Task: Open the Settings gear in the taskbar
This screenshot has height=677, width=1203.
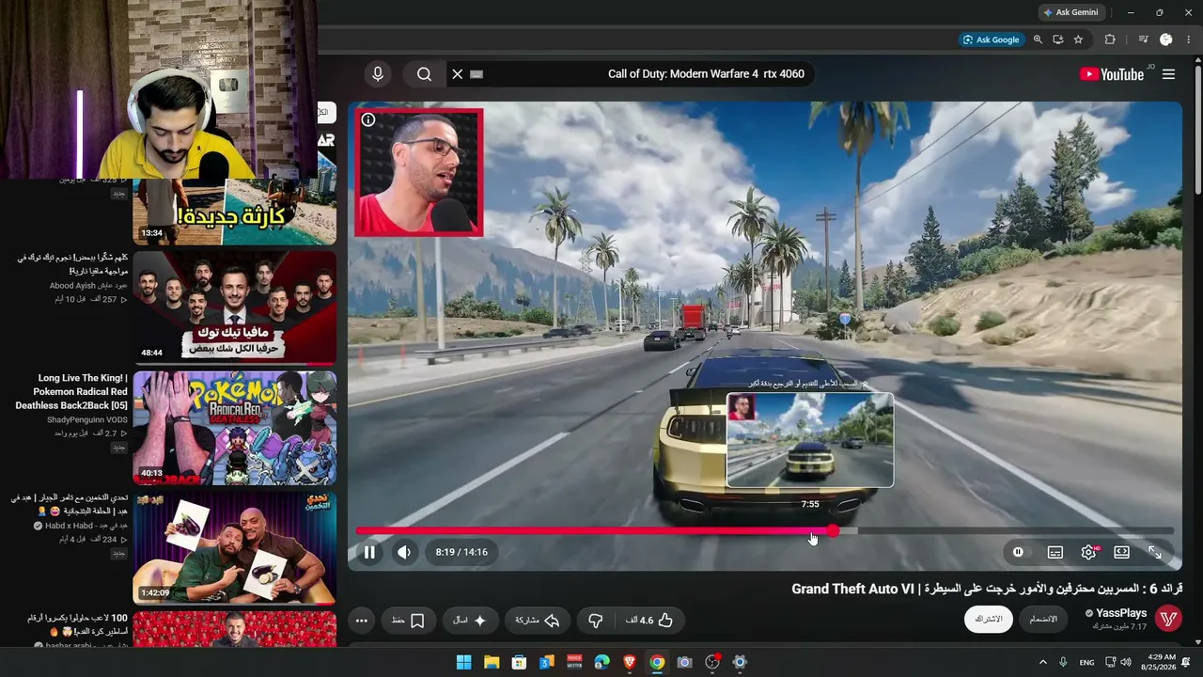Action: (x=740, y=663)
